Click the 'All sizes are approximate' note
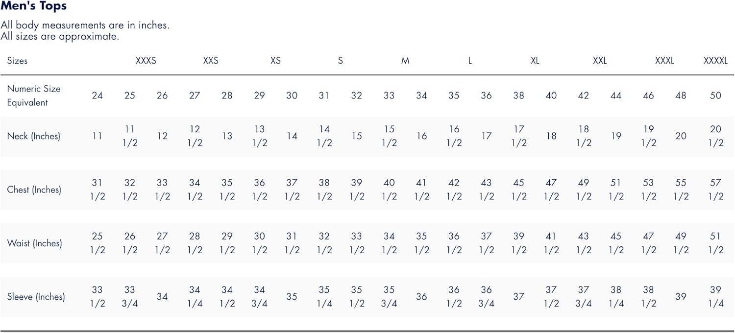Screen dimensions: 735x333 click(60, 36)
